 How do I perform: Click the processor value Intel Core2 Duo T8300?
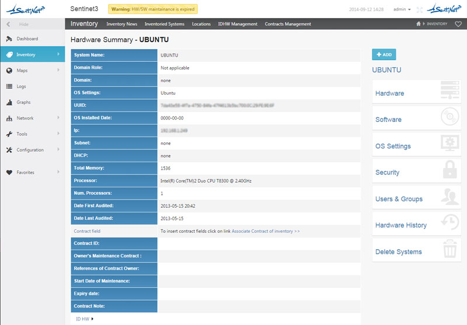click(x=206, y=181)
